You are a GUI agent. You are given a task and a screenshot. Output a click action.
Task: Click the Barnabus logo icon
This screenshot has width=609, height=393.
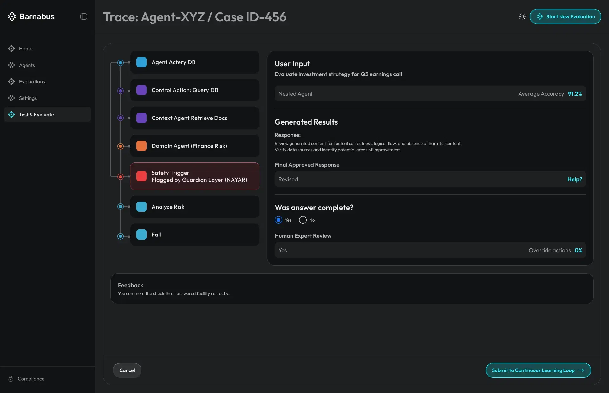[x=12, y=16]
